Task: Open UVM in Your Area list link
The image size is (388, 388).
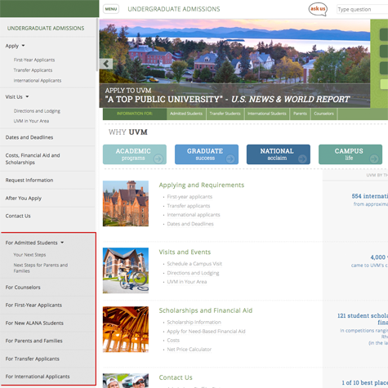Action: pos(187,282)
